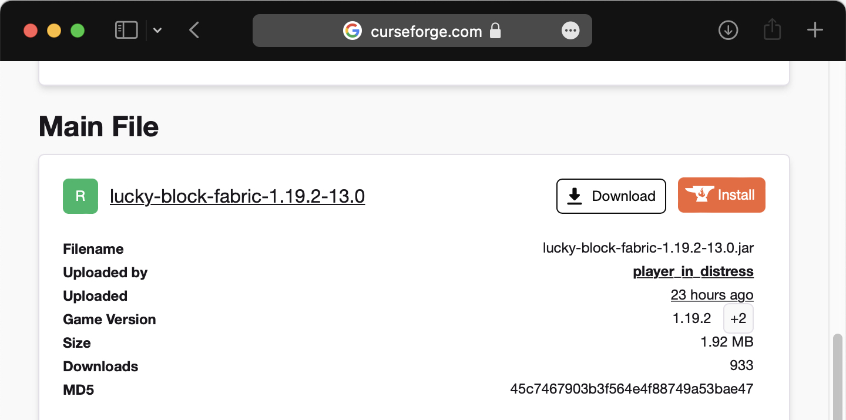The image size is (846, 420).
Task: Open the sidebar options dropdown chevron
Action: [x=157, y=31]
